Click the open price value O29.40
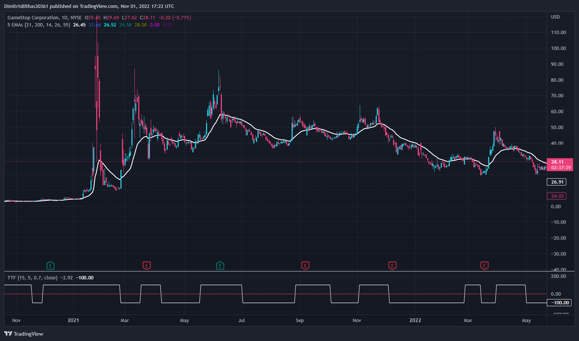This screenshot has width=579, height=341. coord(93,17)
